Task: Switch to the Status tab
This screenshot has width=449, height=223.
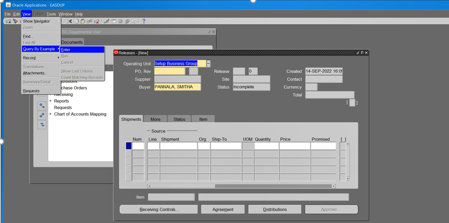Action: click(179, 119)
